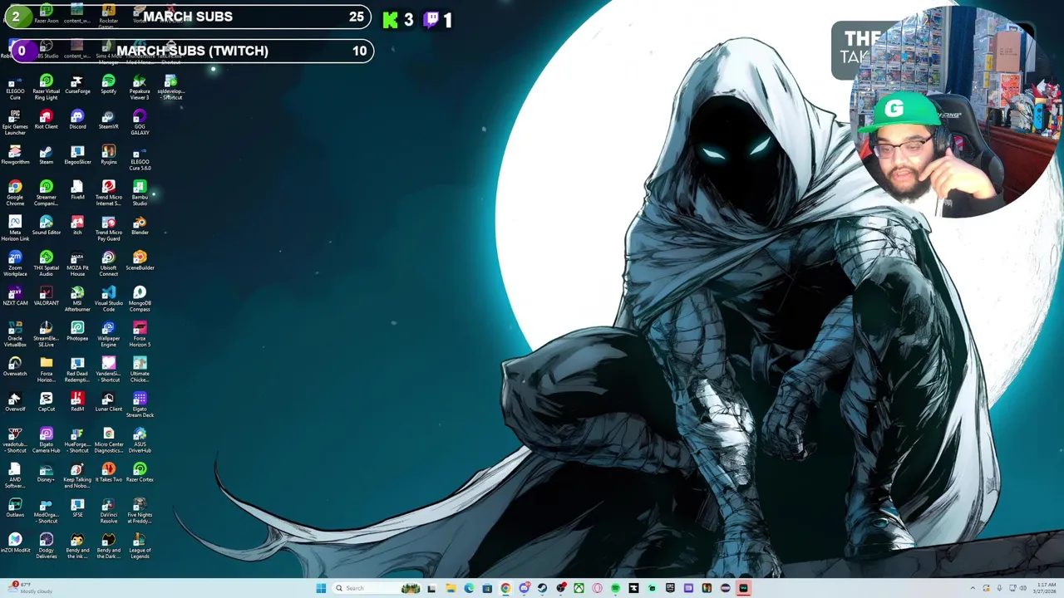
Task: Open Pepakura Viewer 3 shortcut
Action: [140, 88]
